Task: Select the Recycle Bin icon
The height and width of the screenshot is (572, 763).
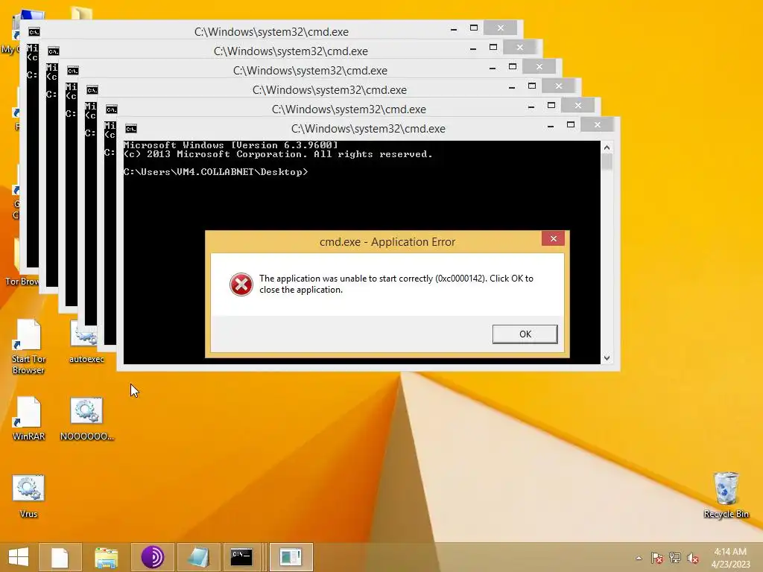Action: pyautogui.click(x=726, y=495)
